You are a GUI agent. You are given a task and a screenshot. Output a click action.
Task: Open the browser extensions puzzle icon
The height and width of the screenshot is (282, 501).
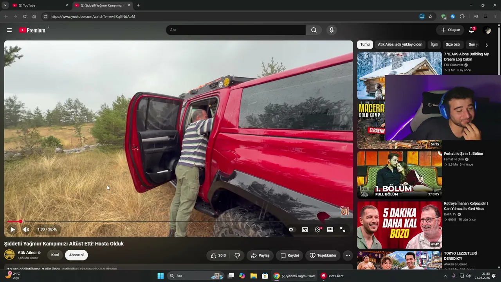pos(462,16)
